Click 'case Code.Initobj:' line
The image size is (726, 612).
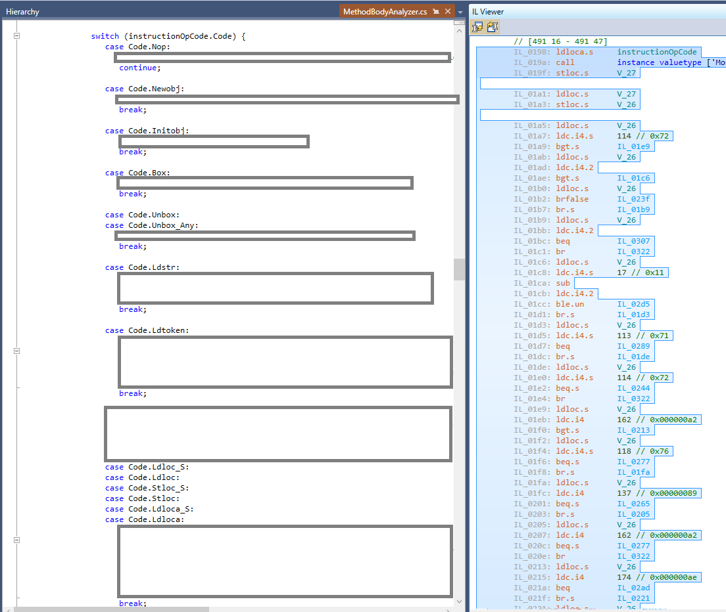tap(147, 131)
